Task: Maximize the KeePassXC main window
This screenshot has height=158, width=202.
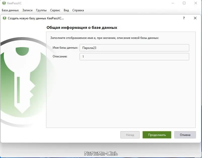Action: point(184,3)
